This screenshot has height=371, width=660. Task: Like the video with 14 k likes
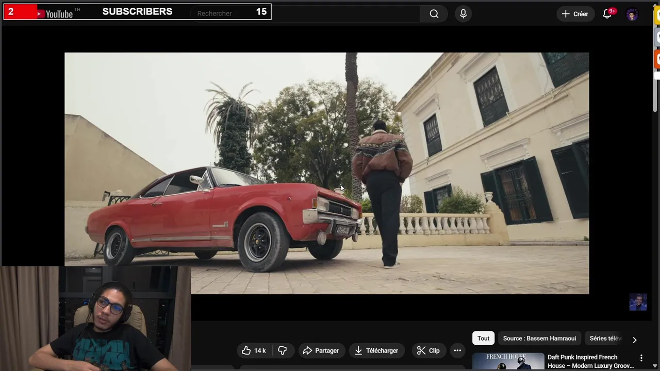point(254,350)
